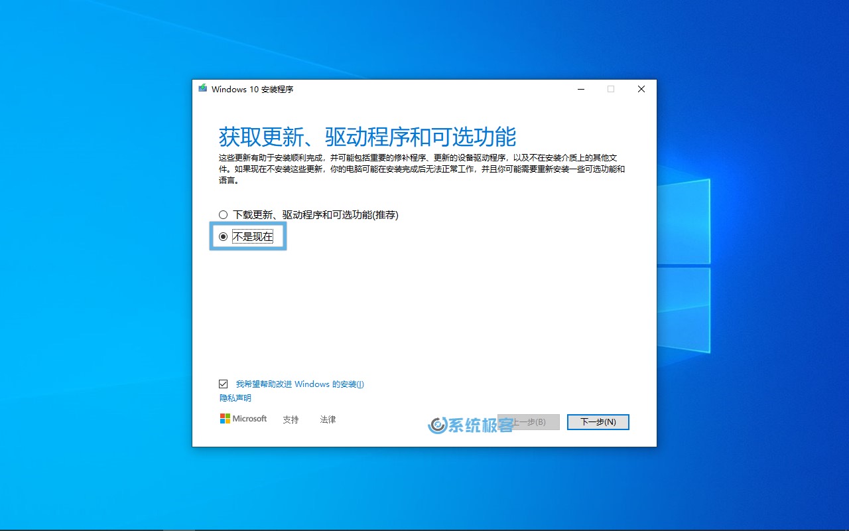Screen dimensions: 849x531
Task: Click the 下一步(N) button
Action: tap(598, 422)
